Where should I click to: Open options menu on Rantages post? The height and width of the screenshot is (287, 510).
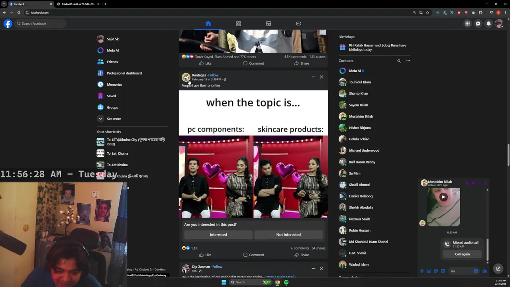313,77
